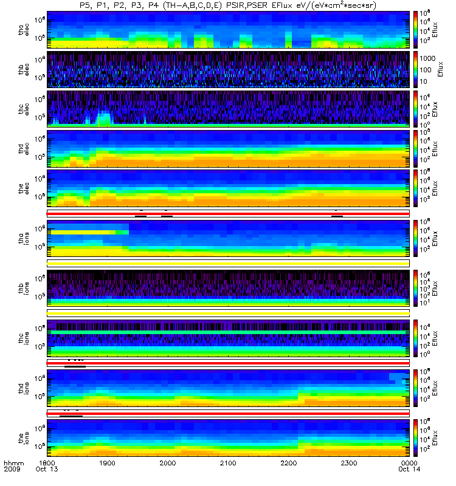This screenshot has width=456, height=486.
Task: Select the 'thb elec' panel label
Action: 24,69
